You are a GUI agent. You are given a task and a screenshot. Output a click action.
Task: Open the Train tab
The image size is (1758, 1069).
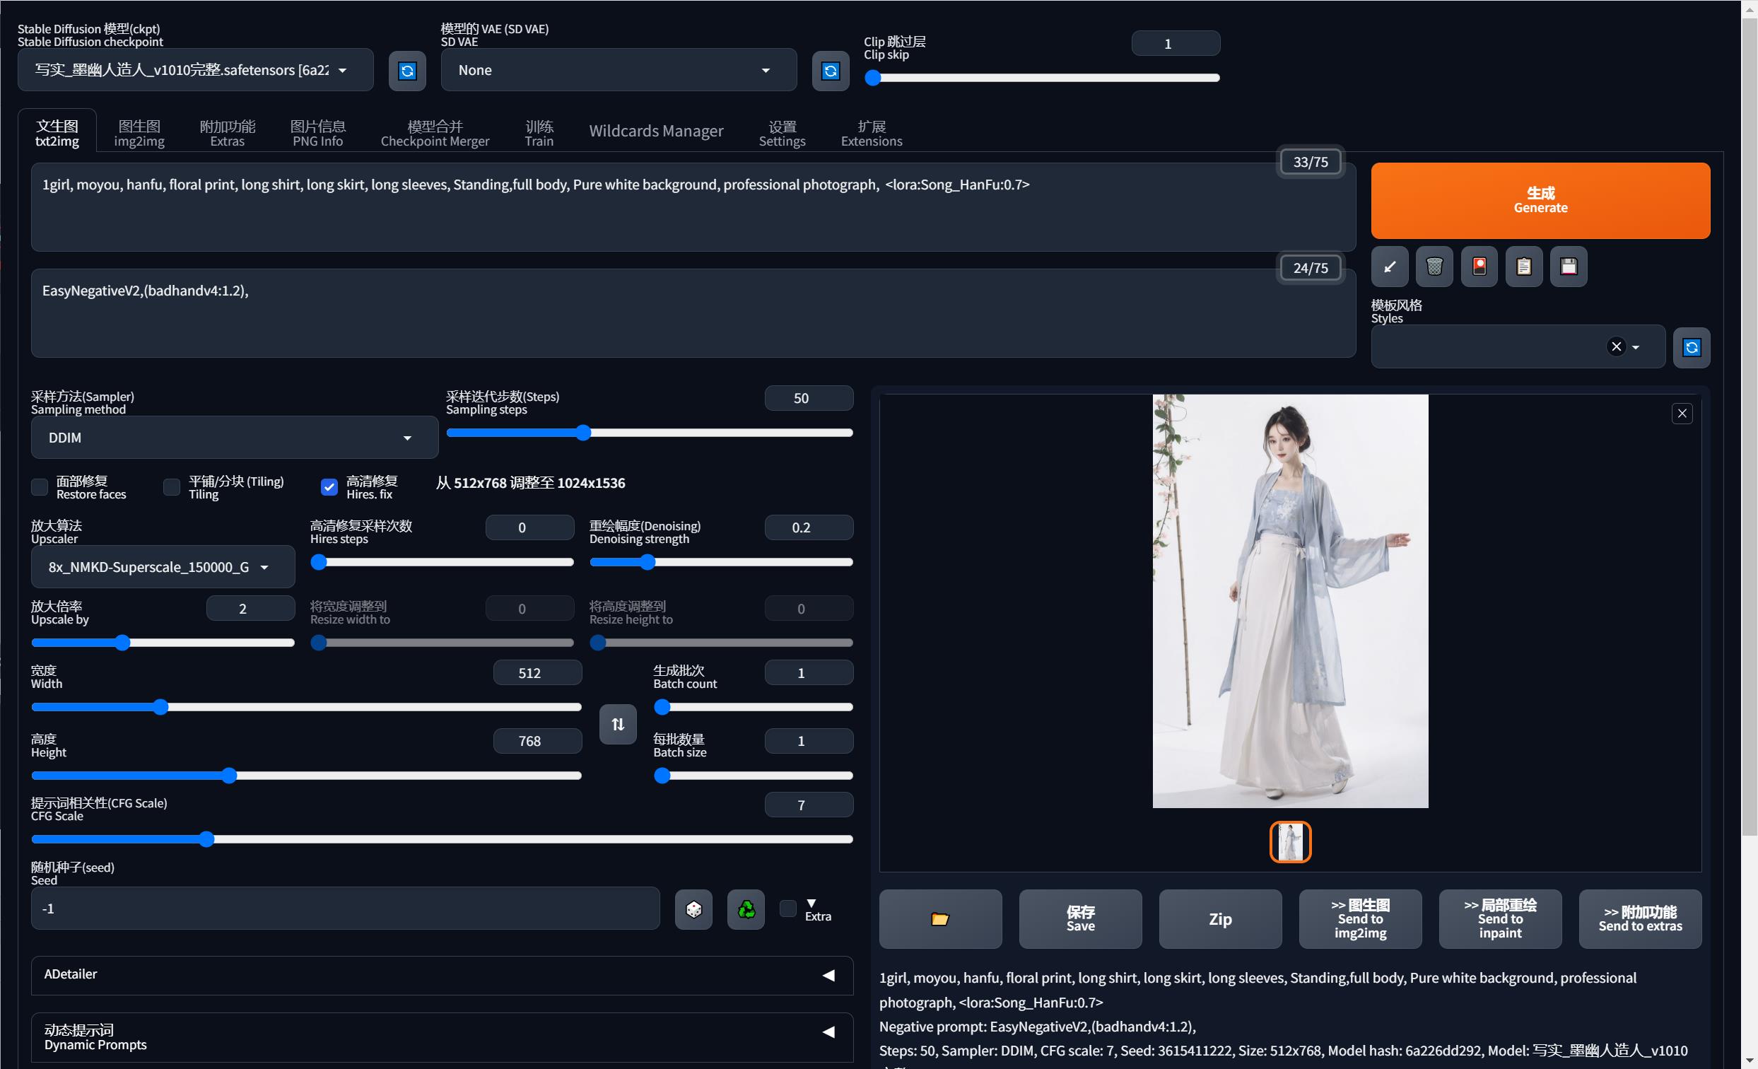pyautogui.click(x=539, y=134)
